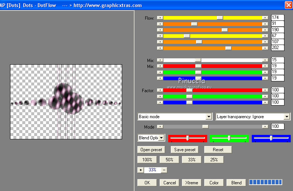Open the Basic mode dropdown
This screenshot has width=293, height=191.
tap(209, 117)
